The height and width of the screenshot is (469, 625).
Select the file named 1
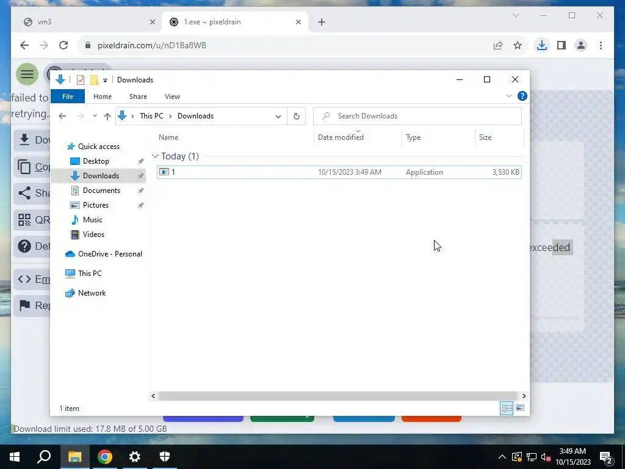click(339, 172)
